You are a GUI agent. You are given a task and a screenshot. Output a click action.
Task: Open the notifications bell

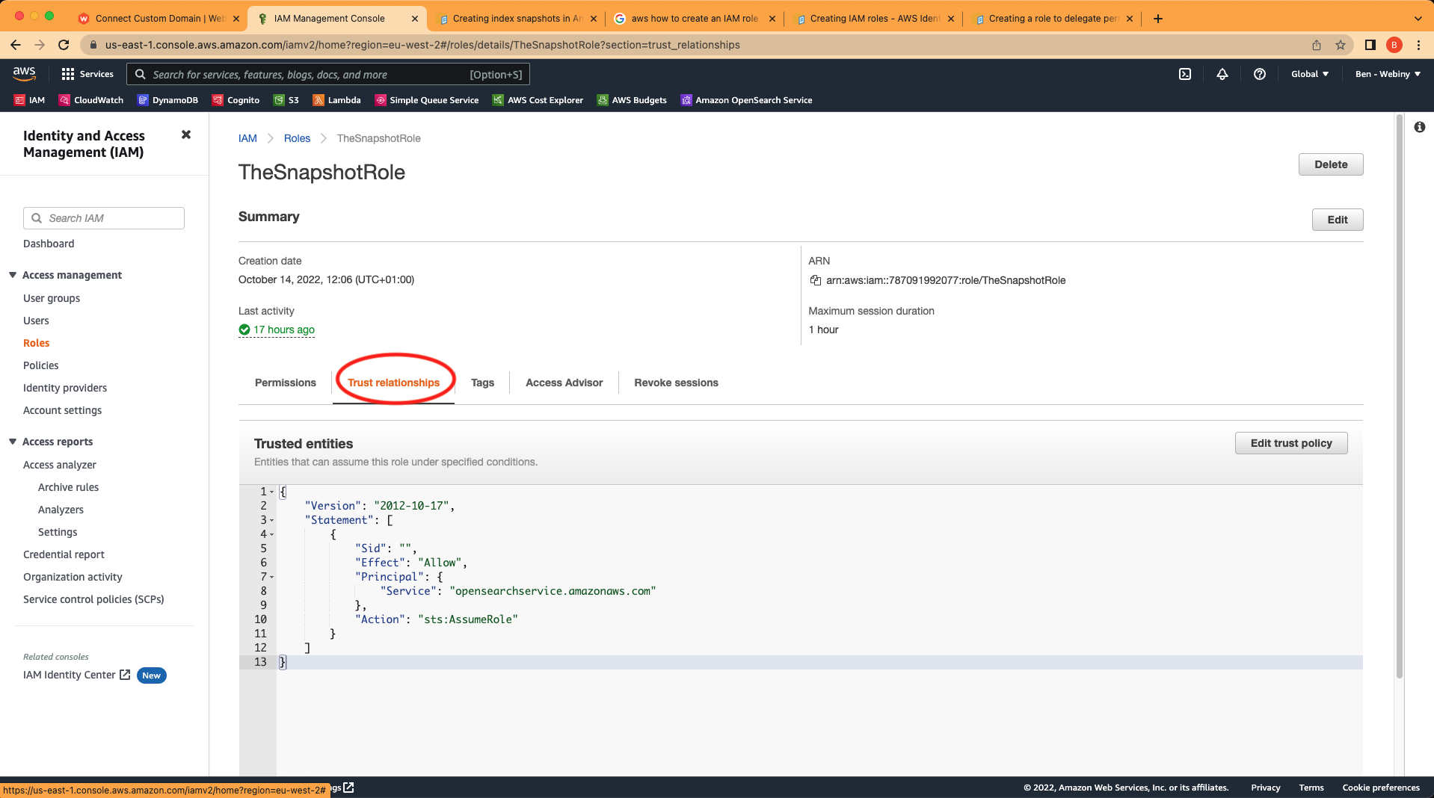click(x=1222, y=74)
